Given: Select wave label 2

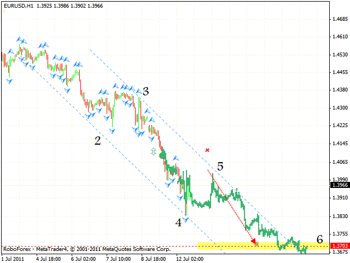Looking at the screenshot, I should tap(97, 141).
